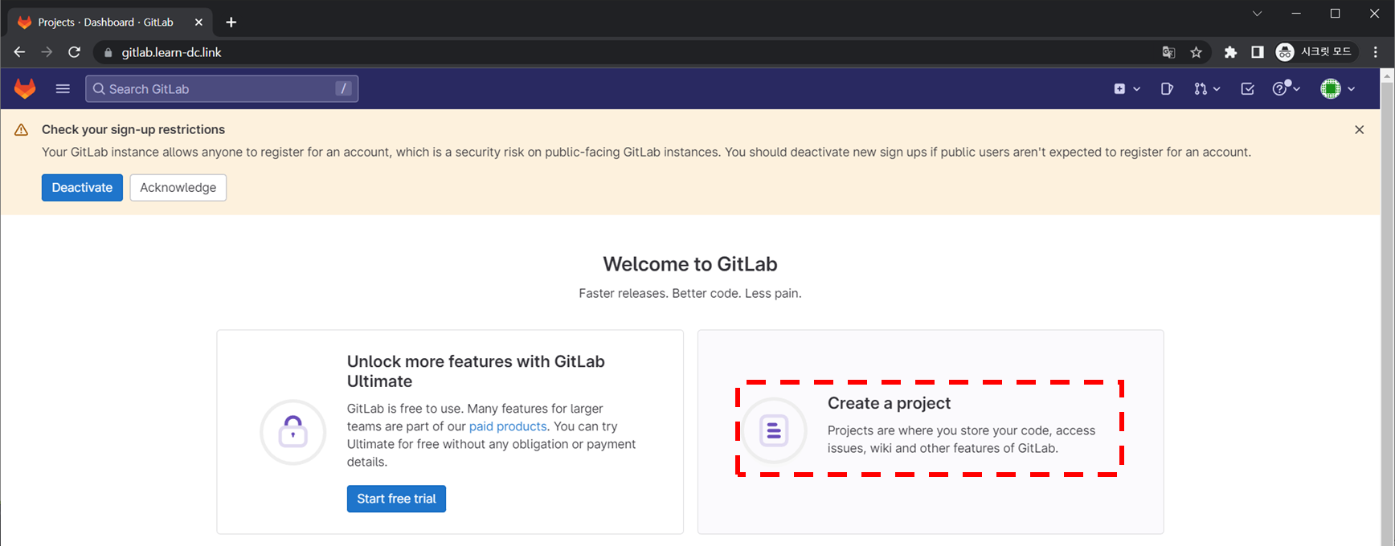1395x546 pixels.
Task: Bookmark this page with star icon
Action: click(1196, 52)
